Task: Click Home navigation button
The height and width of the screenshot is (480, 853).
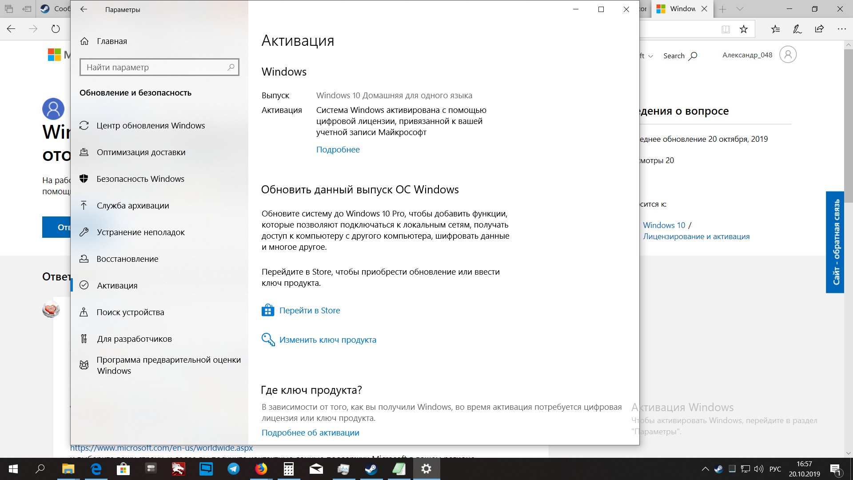Action: tap(112, 41)
